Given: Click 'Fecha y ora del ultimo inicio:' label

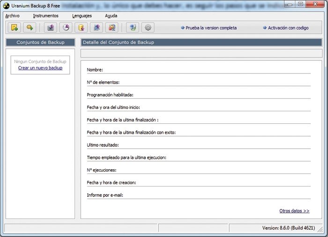Looking at the screenshot, I should point(113,108).
